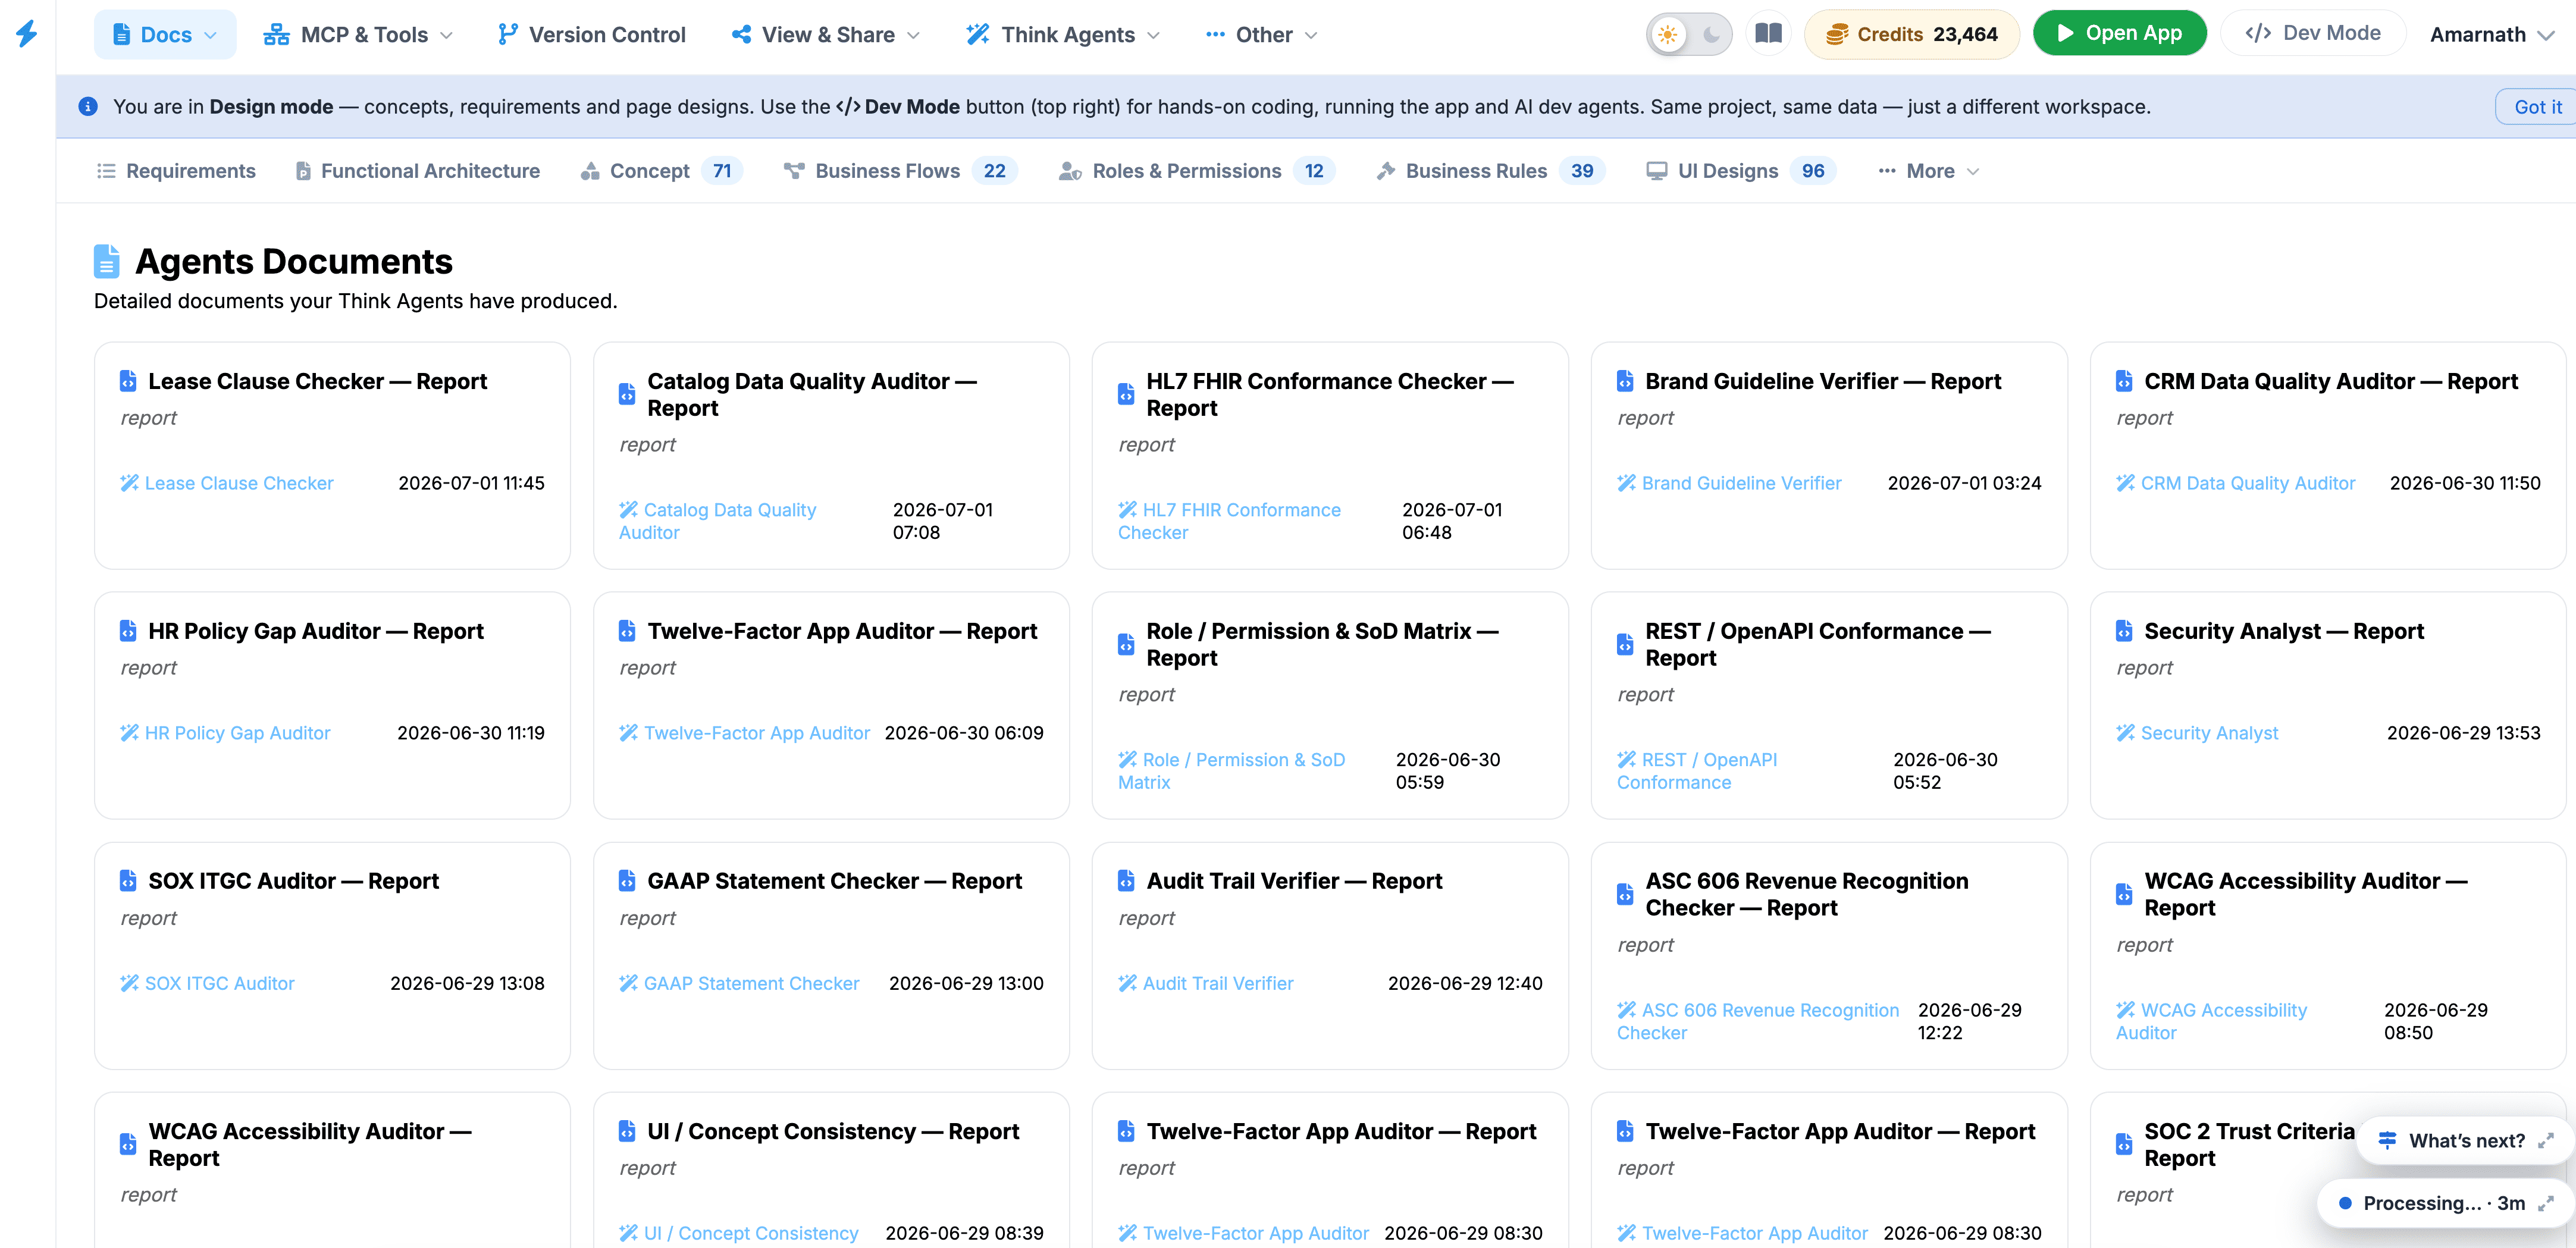This screenshot has height=1248, width=2576.
Task: Click document icon of Security Analyst report
Action: point(2124,631)
